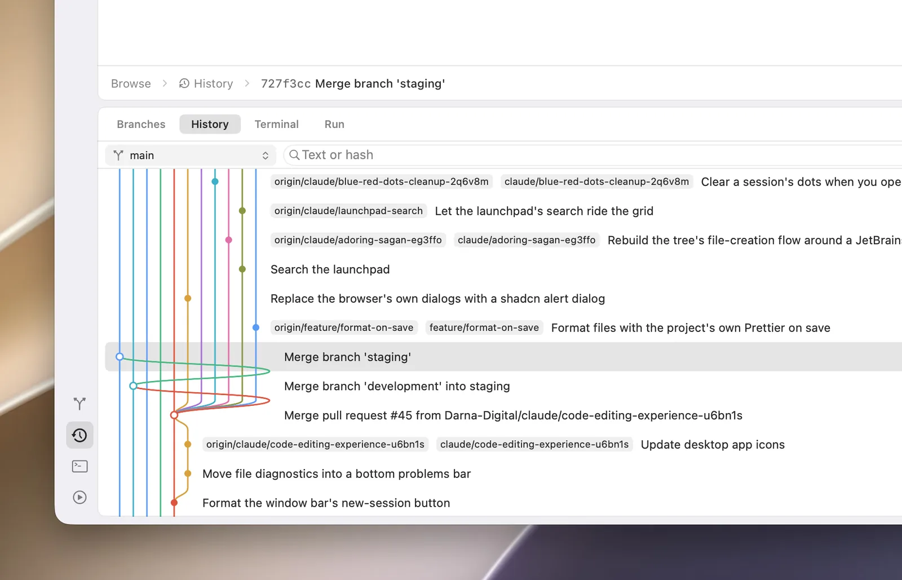Select the claude/code-editing-experience-u6bn1s local tag

click(x=534, y=444)
